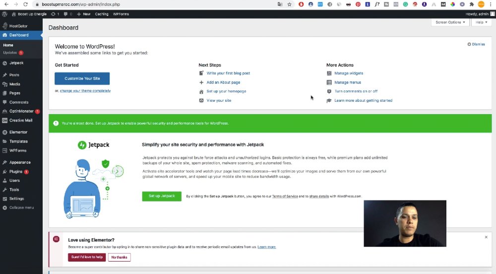Viewport: 496px width, 274px height.
Task: Click Set up your homepage link
Action: (x=226, y=91)
